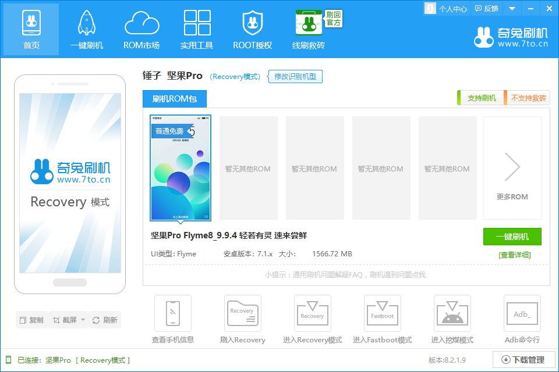This screenshot has width=559, height=372.
Task: Click the 刷新 refresh button
Action: tap(105, 320)
